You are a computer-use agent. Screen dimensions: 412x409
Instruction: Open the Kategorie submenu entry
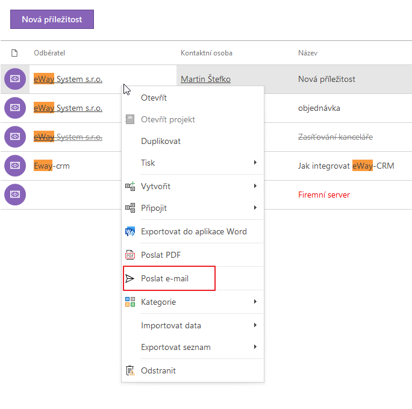[x=193, y=302]
